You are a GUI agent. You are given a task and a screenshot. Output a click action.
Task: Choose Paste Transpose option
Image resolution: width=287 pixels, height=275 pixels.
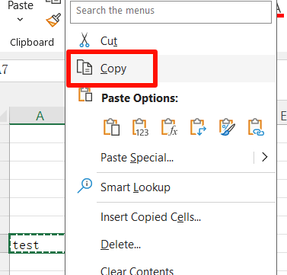pos(198,126)
